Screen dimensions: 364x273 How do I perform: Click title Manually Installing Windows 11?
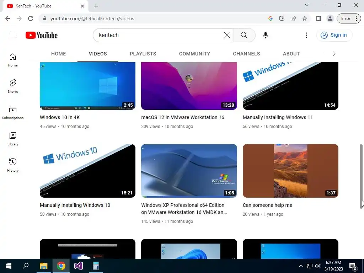pos(278,117)
